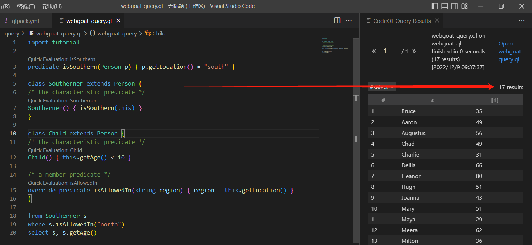Go to the next results page
The height and width of the screenshot is (245, 532).
point(414,51)
